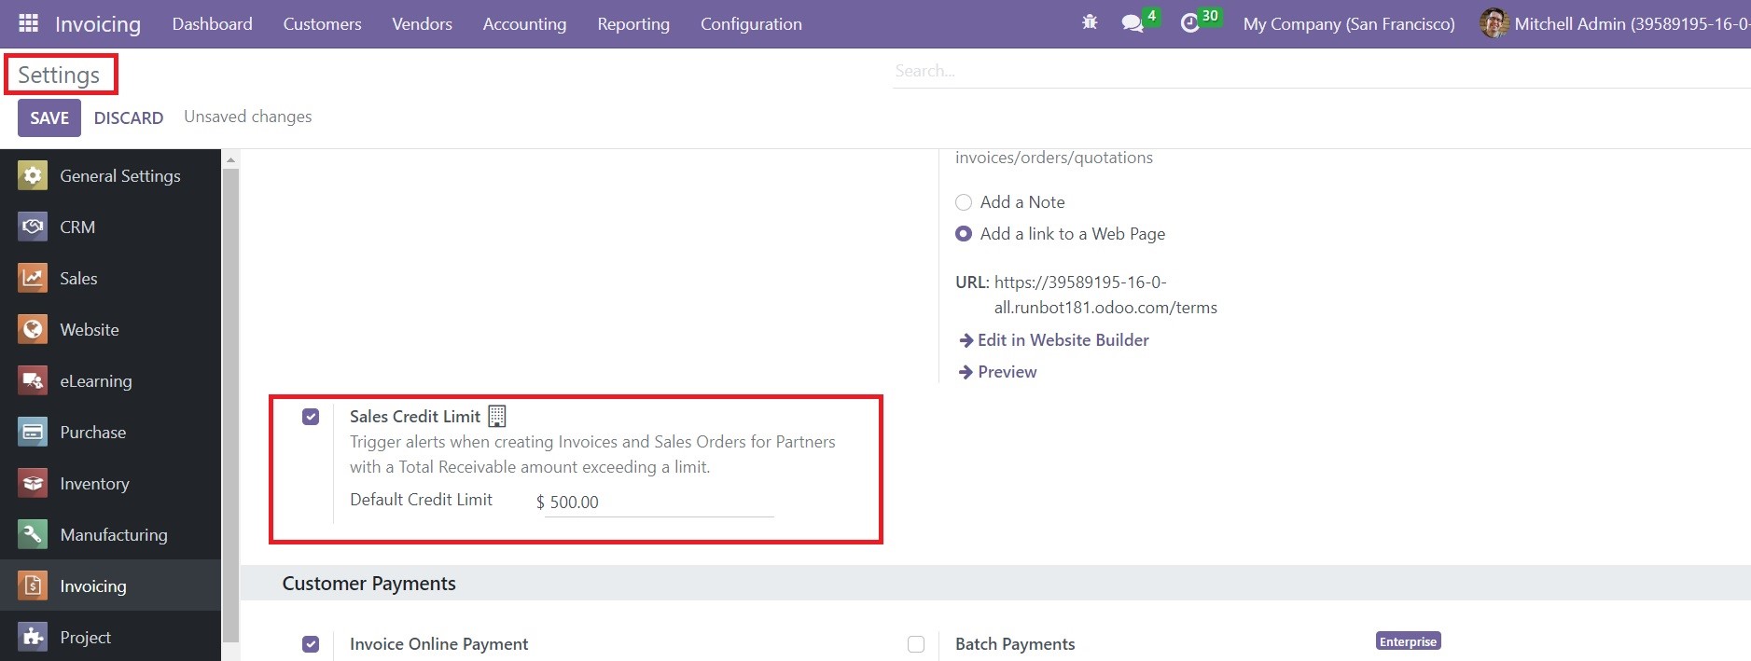This screenshot has width=1751, height=661.
Task: Select CRM label in sidebar
Action: (77, 227)
